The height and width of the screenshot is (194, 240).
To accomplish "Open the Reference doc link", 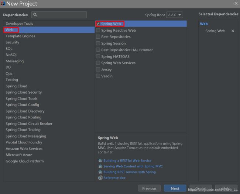I will pos(114,178).
